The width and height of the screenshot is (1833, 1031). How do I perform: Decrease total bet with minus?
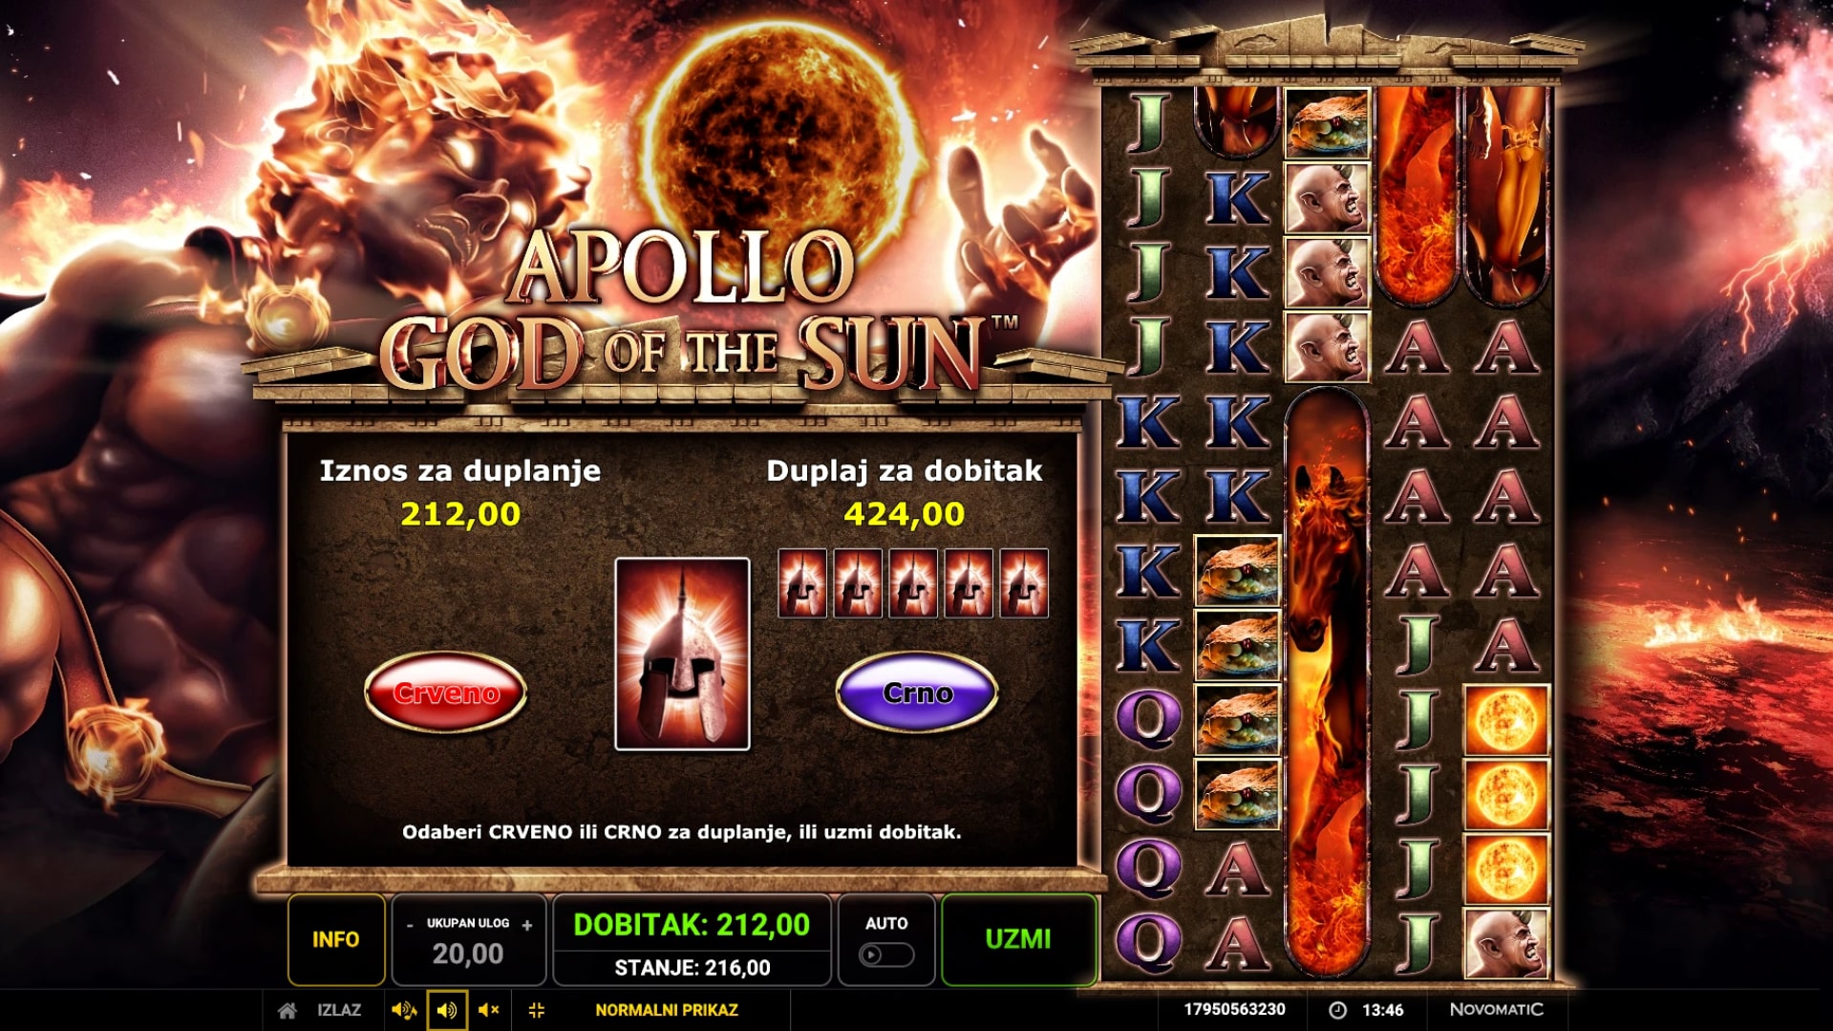click(410, 925)
